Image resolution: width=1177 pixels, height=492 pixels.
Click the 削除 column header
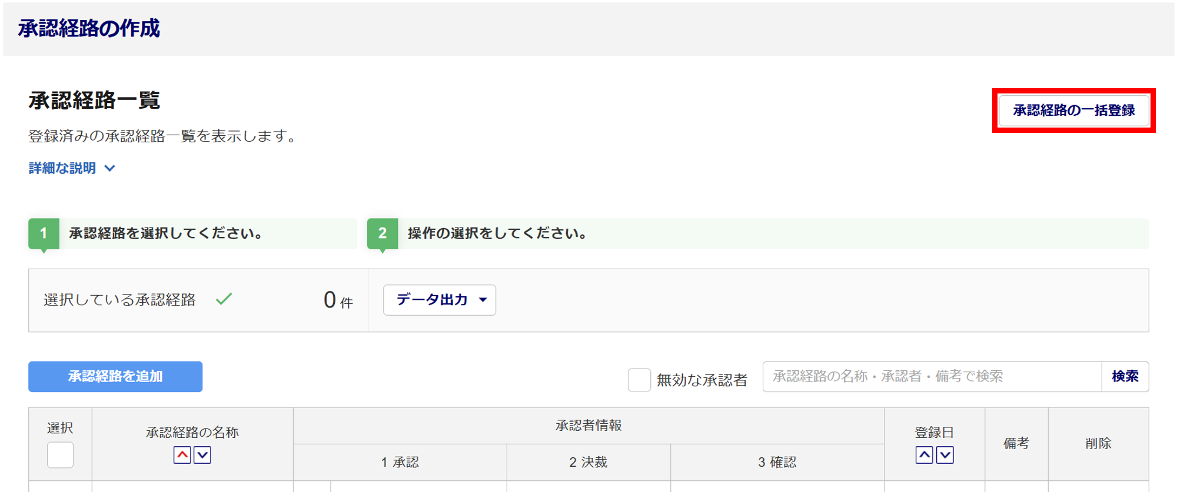click(1098, 444)
